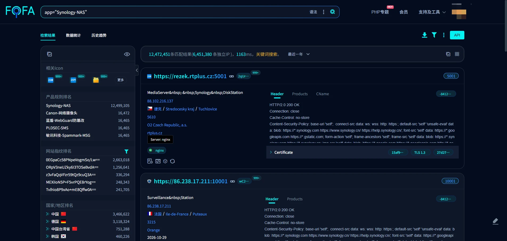
Task: Click the API button
Action: click(x=457, y=35)
